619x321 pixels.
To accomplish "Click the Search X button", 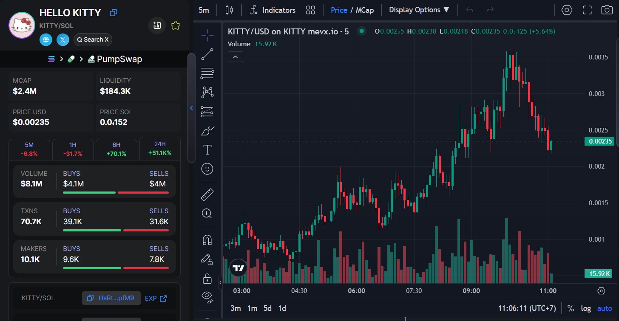I will point(93,39).
